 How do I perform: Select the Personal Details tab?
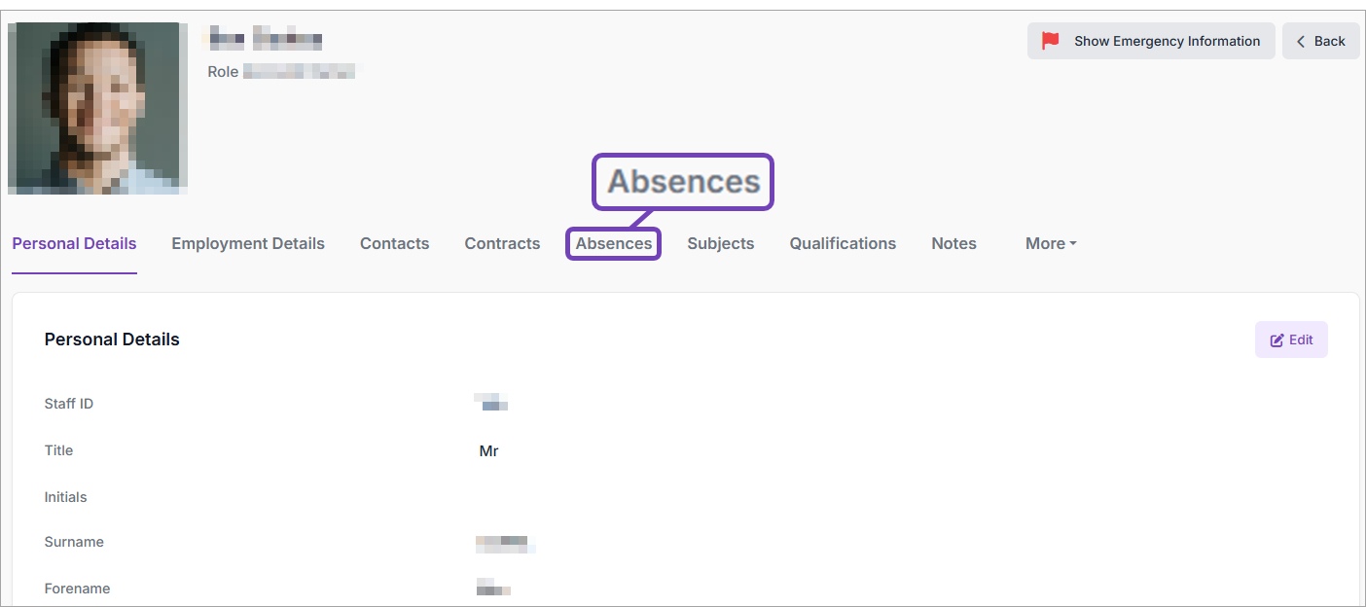pos(74,243)
